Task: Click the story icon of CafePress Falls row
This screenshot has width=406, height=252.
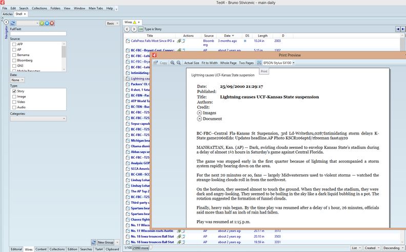Action: coord(128,41)
